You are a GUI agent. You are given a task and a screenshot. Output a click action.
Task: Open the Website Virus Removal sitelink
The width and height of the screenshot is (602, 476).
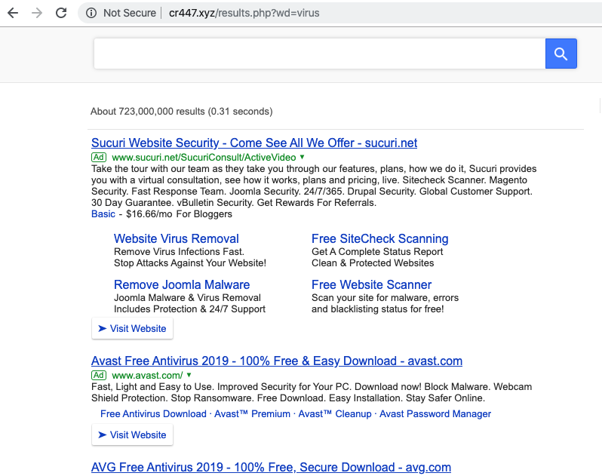(x=177, y=238)
